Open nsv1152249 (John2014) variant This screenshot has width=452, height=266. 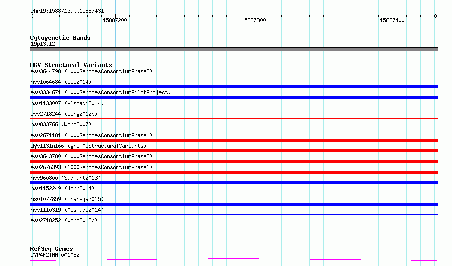(x=62, y=188)
